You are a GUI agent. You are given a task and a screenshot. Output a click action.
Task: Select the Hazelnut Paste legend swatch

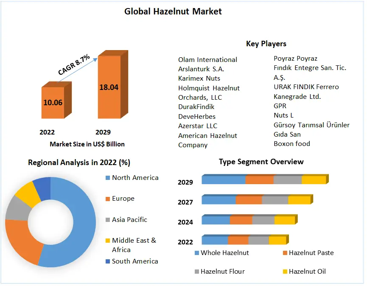[285, 253]
